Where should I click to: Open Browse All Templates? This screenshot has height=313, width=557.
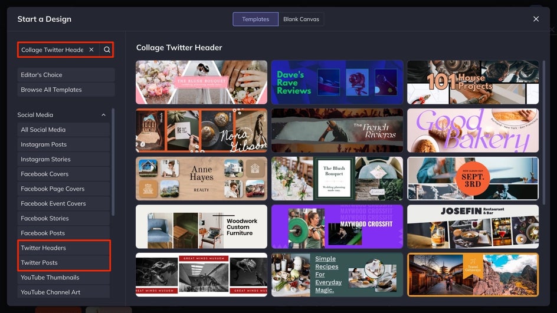pyautogui.click(x=66, y=90)
